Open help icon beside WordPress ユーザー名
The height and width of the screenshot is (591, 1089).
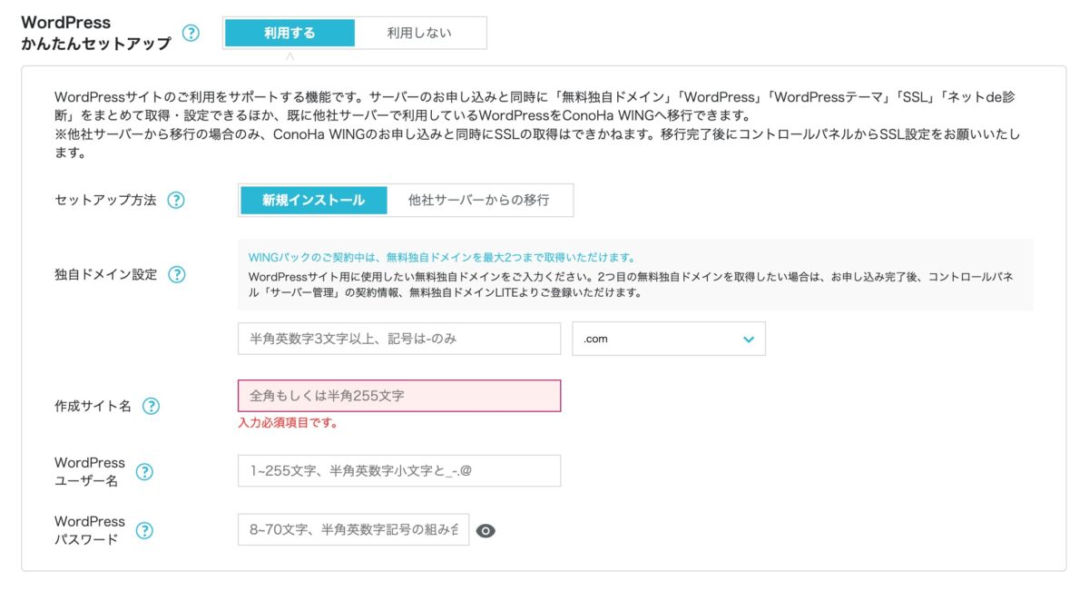click(144, 471)
